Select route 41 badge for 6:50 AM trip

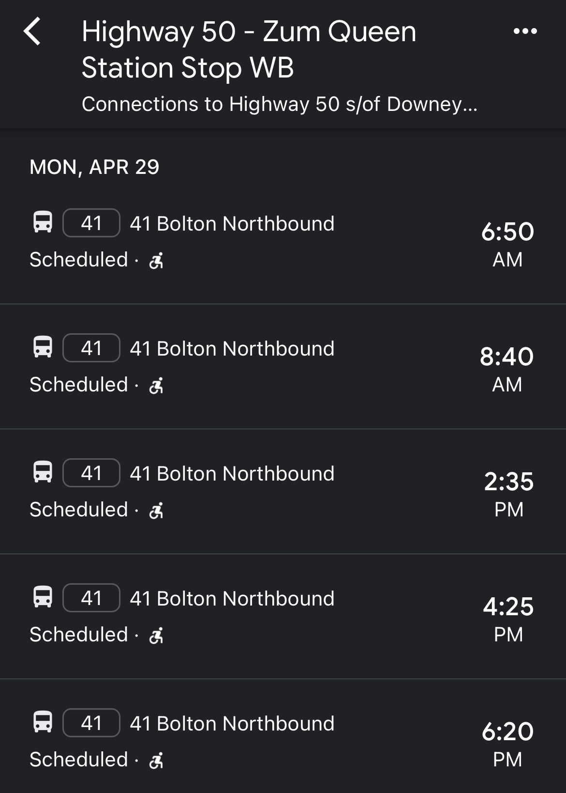click(x=91, y=223)
